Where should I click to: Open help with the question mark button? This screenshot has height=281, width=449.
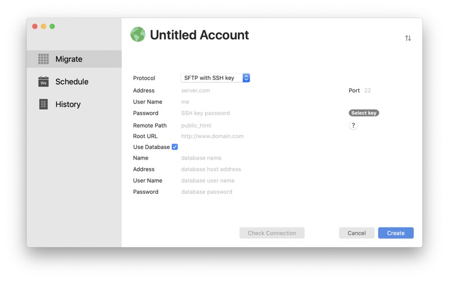(353, 125)
